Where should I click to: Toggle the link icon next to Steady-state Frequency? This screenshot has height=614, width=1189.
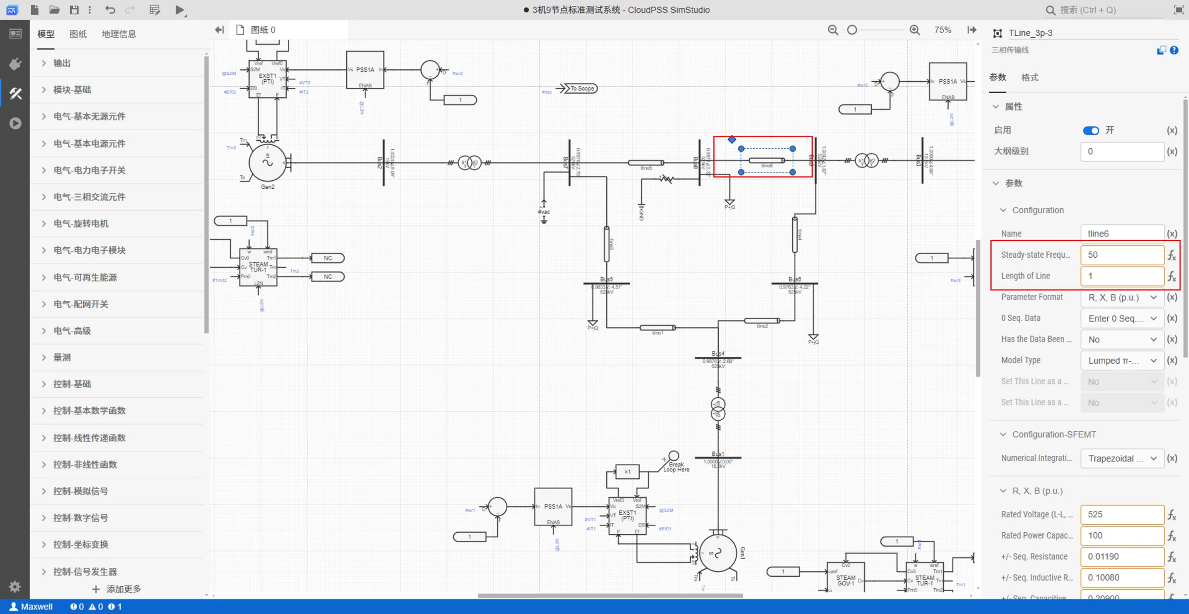point(1172,255)
